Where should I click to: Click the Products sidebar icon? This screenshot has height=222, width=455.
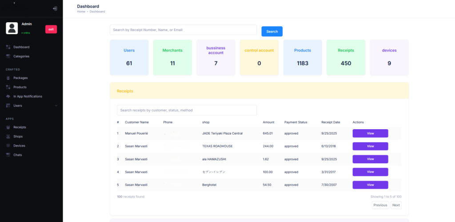click(x=8, y=87)
